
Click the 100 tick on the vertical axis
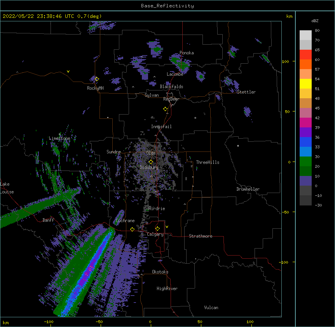tap(285, 61)
